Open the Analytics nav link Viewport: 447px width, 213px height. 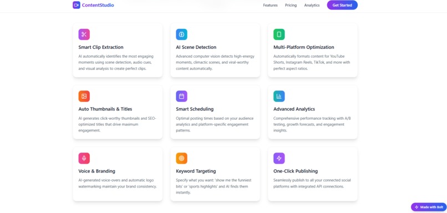[x=312, y=5]
